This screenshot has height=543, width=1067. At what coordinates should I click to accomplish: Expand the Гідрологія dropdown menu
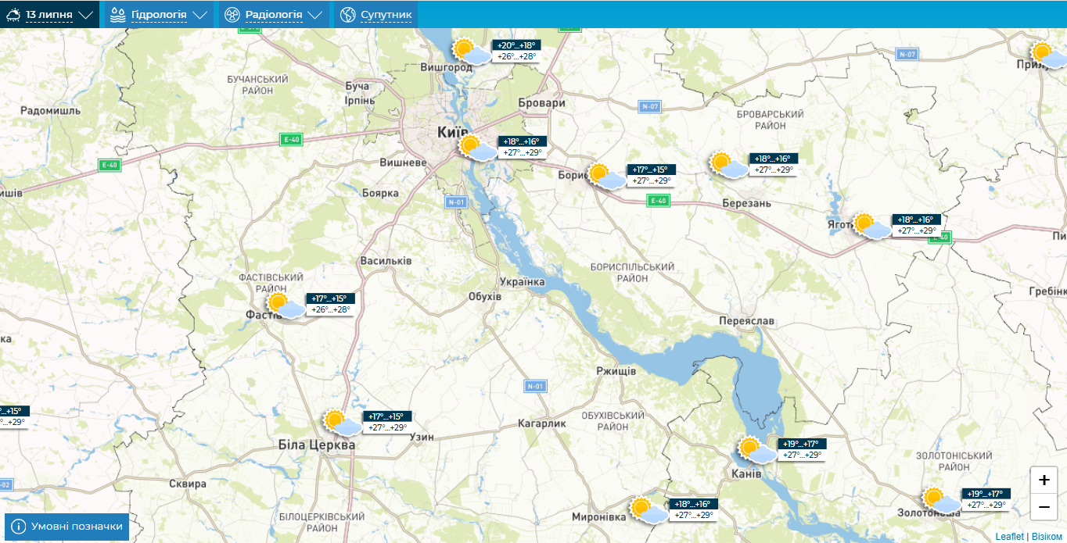pyautogui.click(x=159, y=14)
